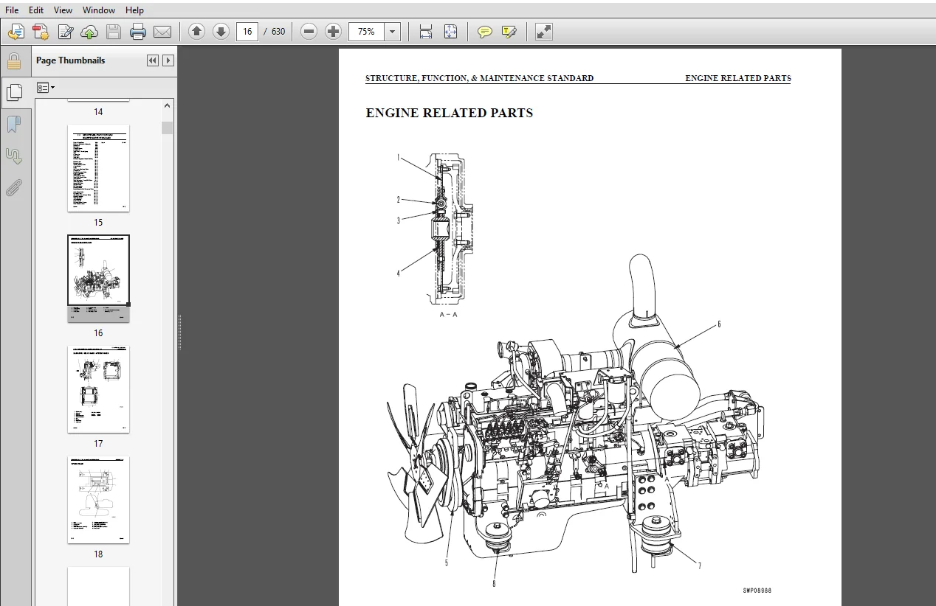The height and width of the screenshot is (606, 936).
Task: Click the thumbnails panel scrollbar handle
Action: tap(168, 128)
